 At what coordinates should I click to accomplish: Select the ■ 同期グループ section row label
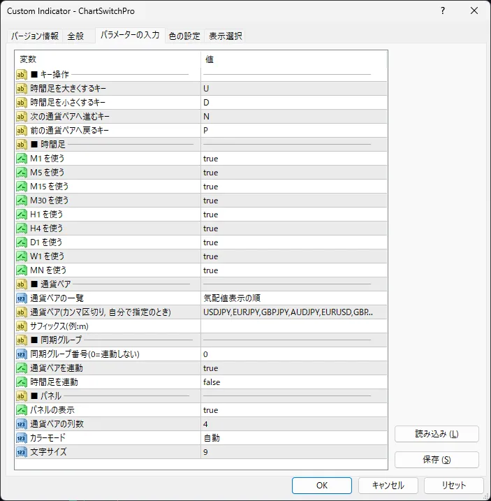pos(57,340)
